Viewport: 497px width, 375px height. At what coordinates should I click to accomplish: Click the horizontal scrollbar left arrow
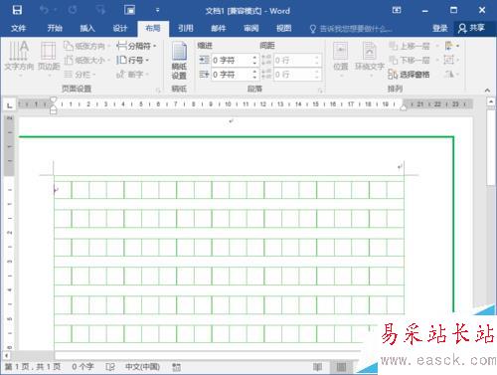click(7, 355)
